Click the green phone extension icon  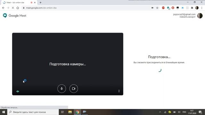[168, 8]
